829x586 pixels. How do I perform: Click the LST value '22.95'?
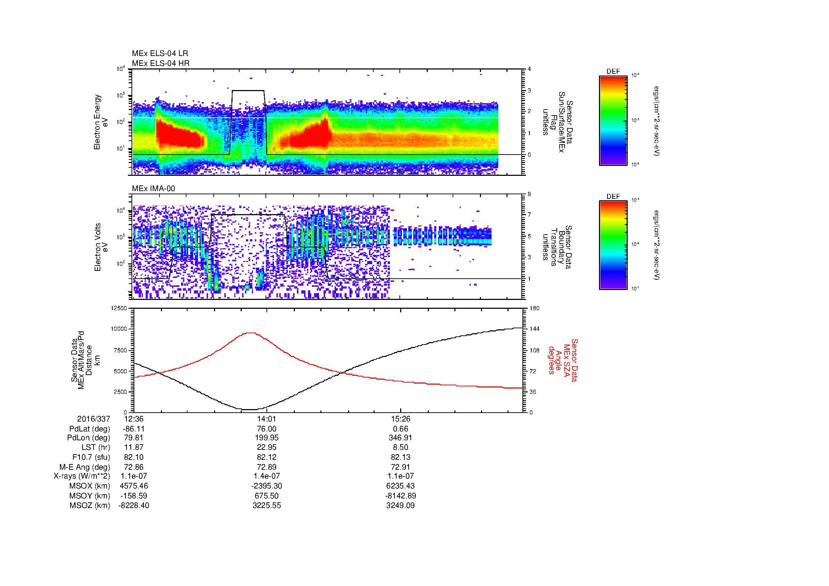tap(267, 448)
